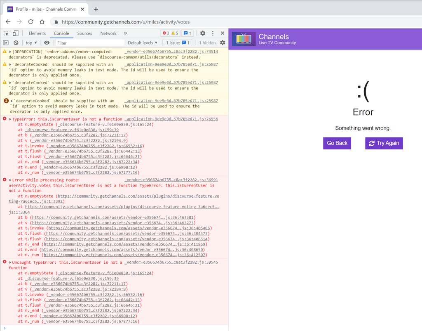422x331 pixels.
Task: Click the 3 errors 5 warnings counter
Action: (170, 33)
